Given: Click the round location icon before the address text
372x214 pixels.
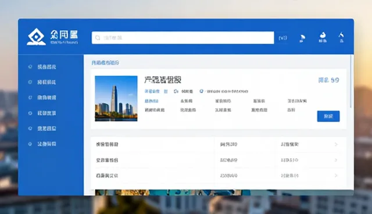Looking at the screenshot, I should point(202,91).
